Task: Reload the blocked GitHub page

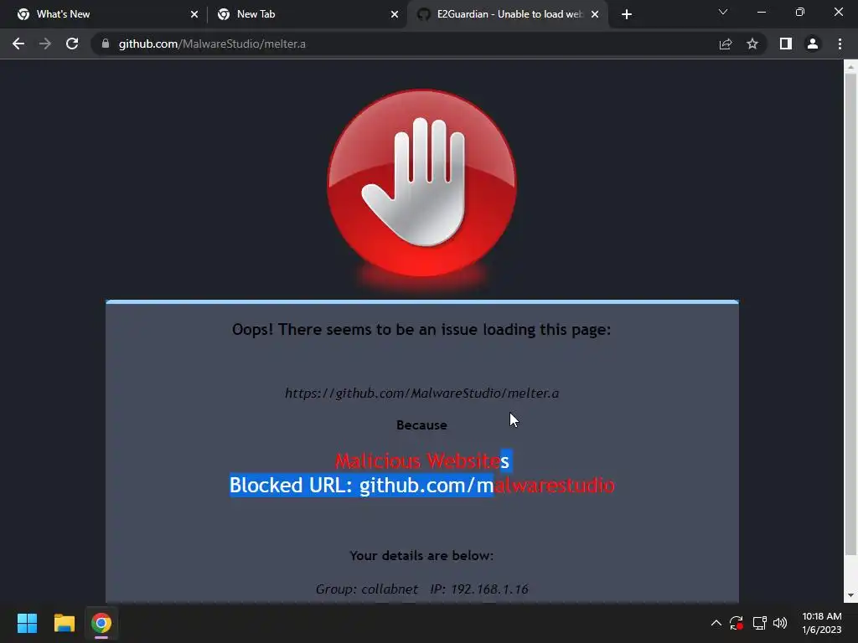Action: point(72,44)
